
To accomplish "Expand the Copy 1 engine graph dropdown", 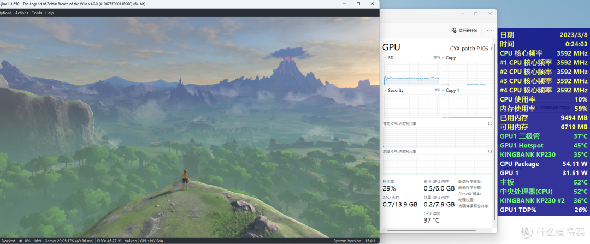I will coord(443,90).
